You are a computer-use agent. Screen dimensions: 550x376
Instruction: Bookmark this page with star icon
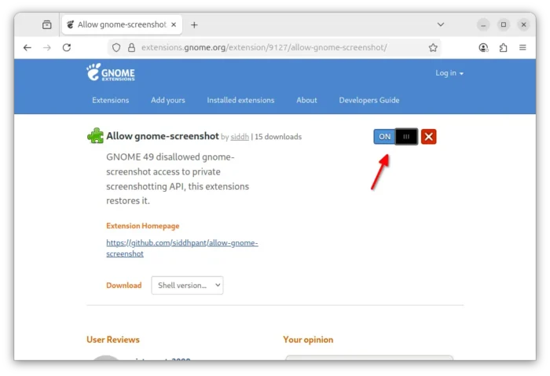(433, 48)
